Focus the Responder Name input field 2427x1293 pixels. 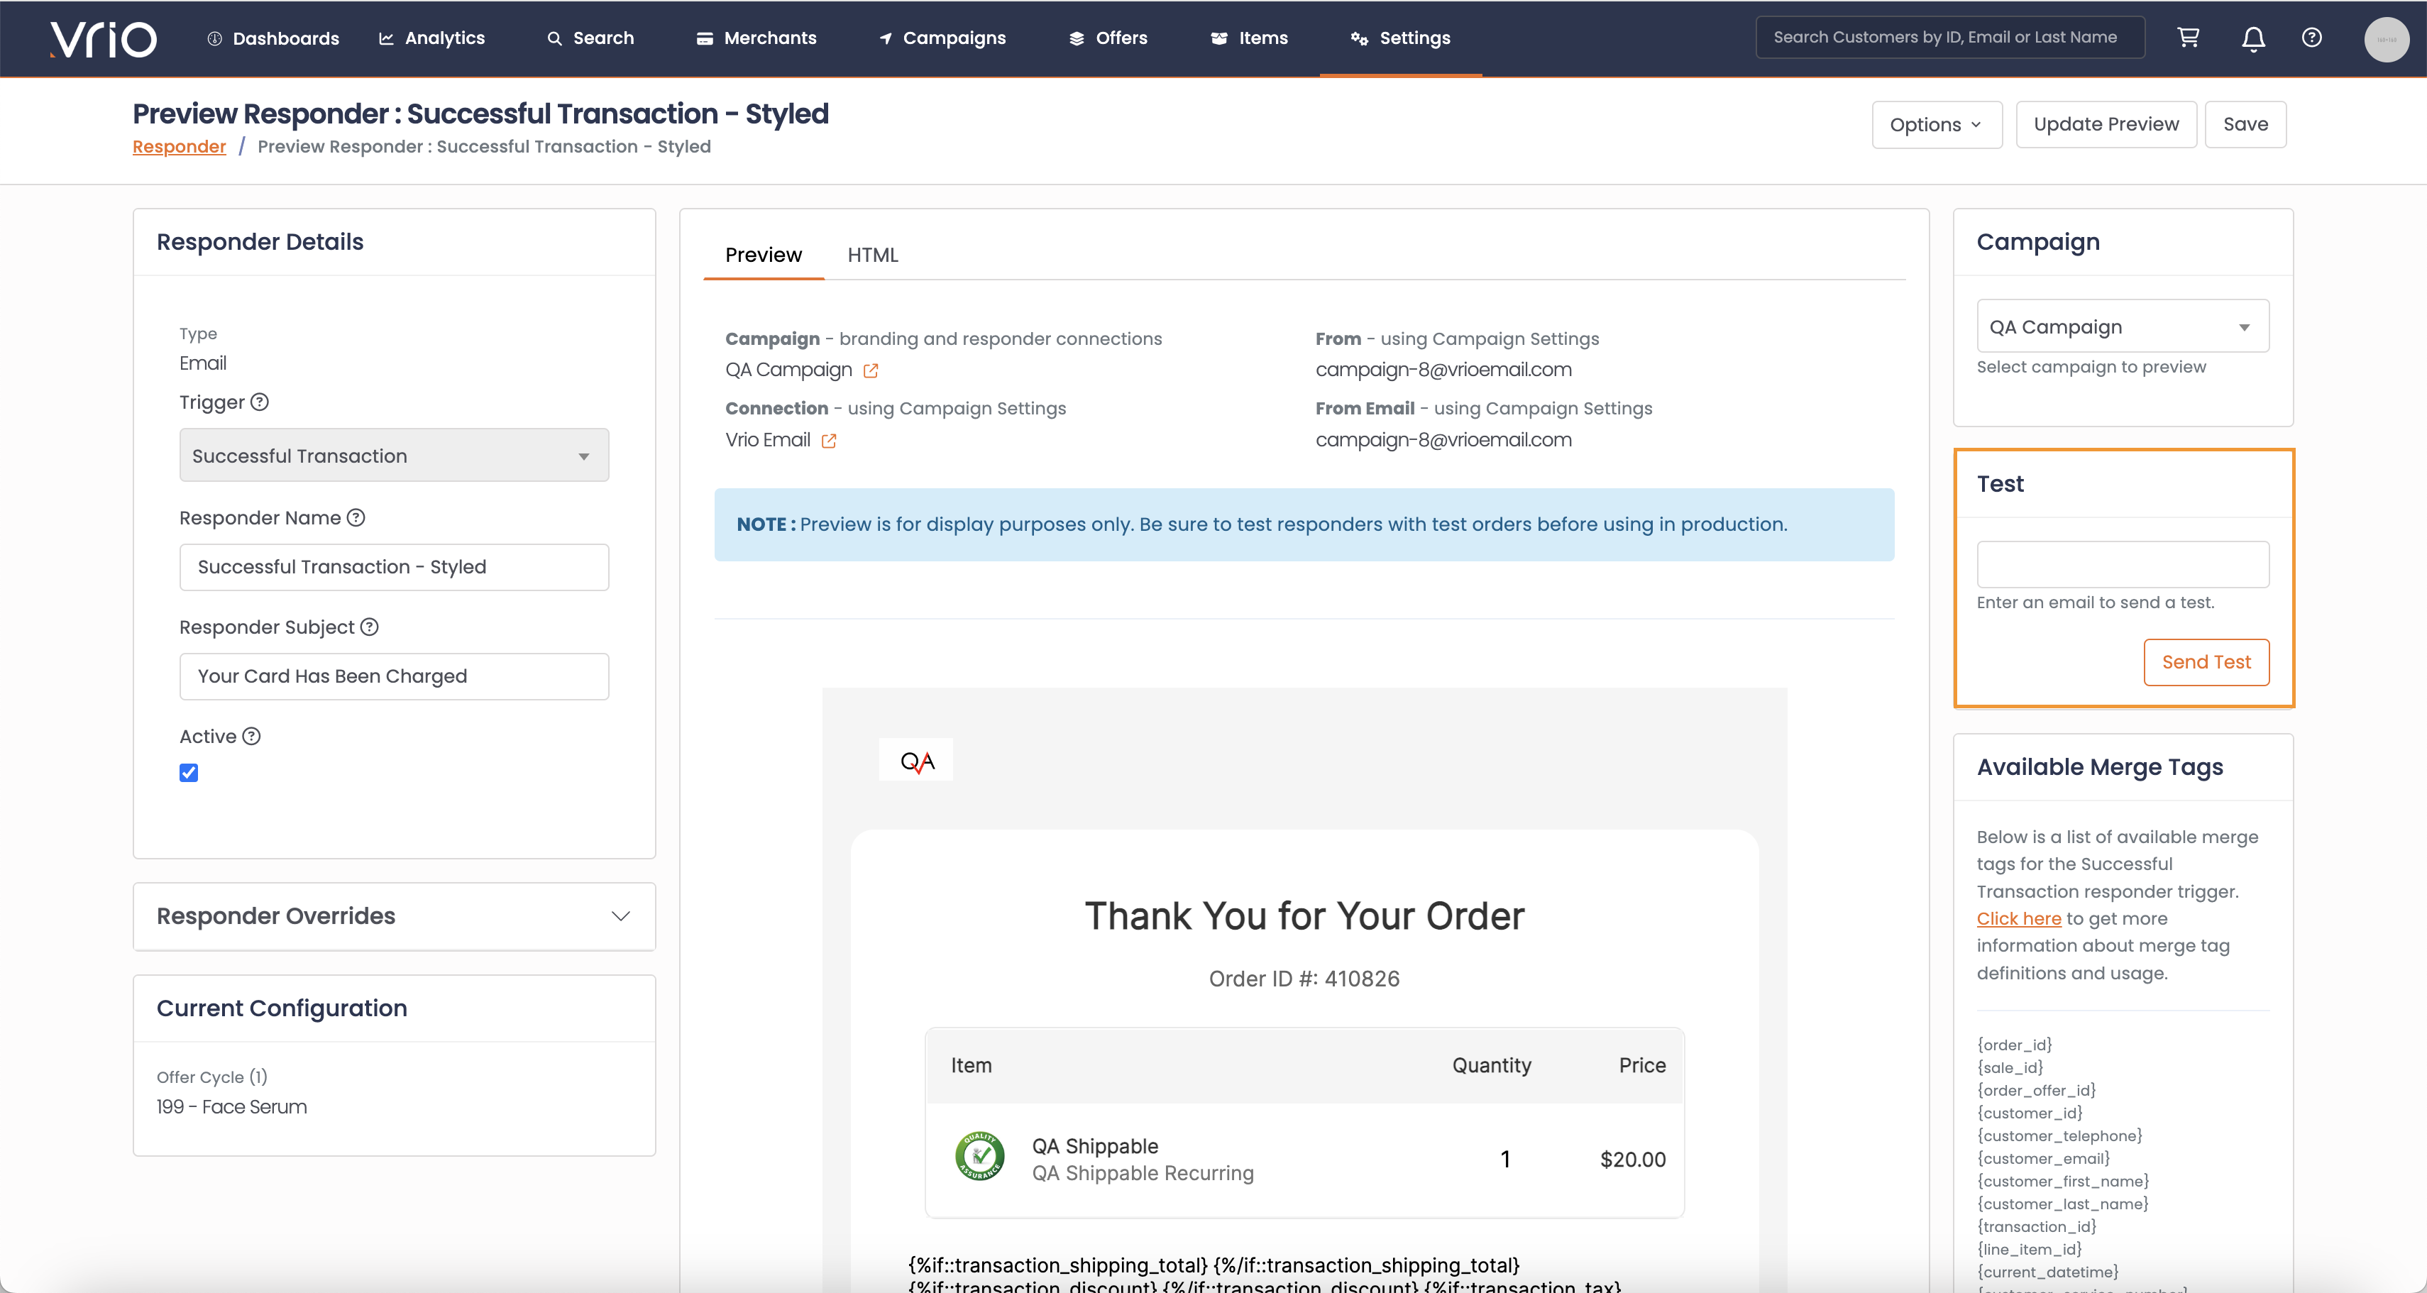394,567
